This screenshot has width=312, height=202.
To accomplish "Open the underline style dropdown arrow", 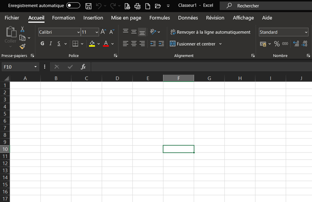I will (65, 43).
